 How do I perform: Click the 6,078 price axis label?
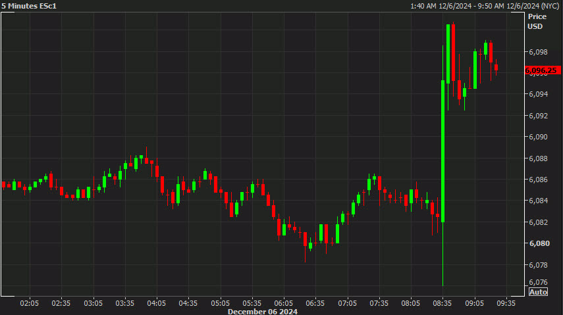pyautogui.click(x=538, y=265)
